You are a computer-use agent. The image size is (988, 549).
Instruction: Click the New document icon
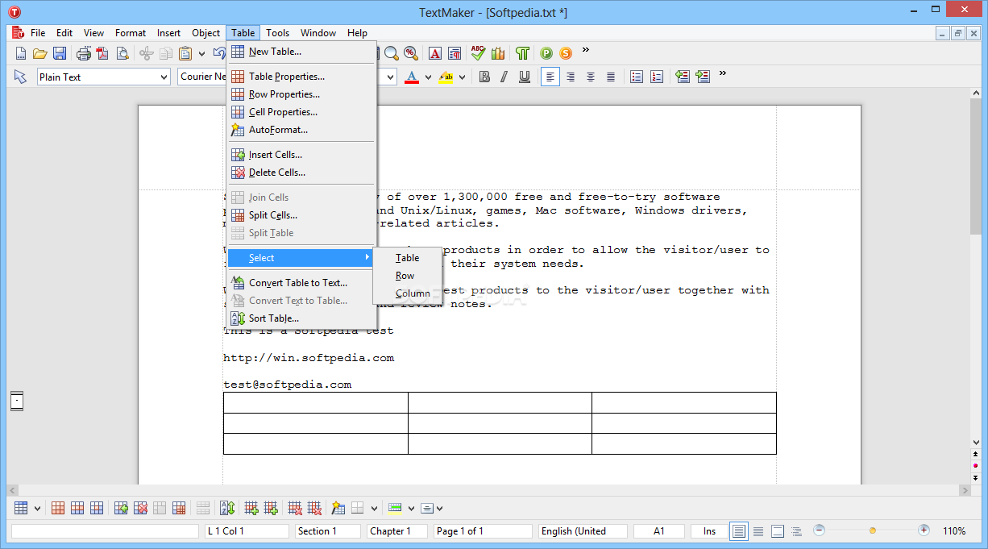(22, 53)
